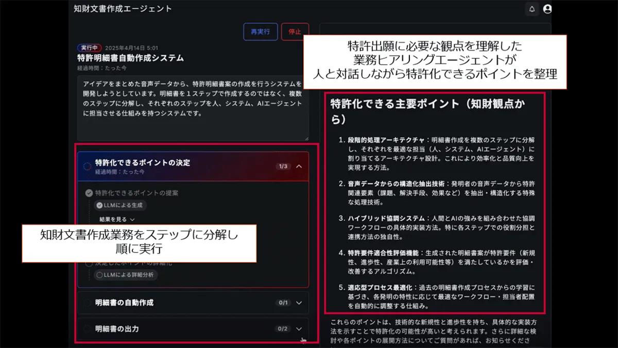Expand the 明細書の自動作成 section chevron
The image size is (618, 348).
tap(299, 303)
